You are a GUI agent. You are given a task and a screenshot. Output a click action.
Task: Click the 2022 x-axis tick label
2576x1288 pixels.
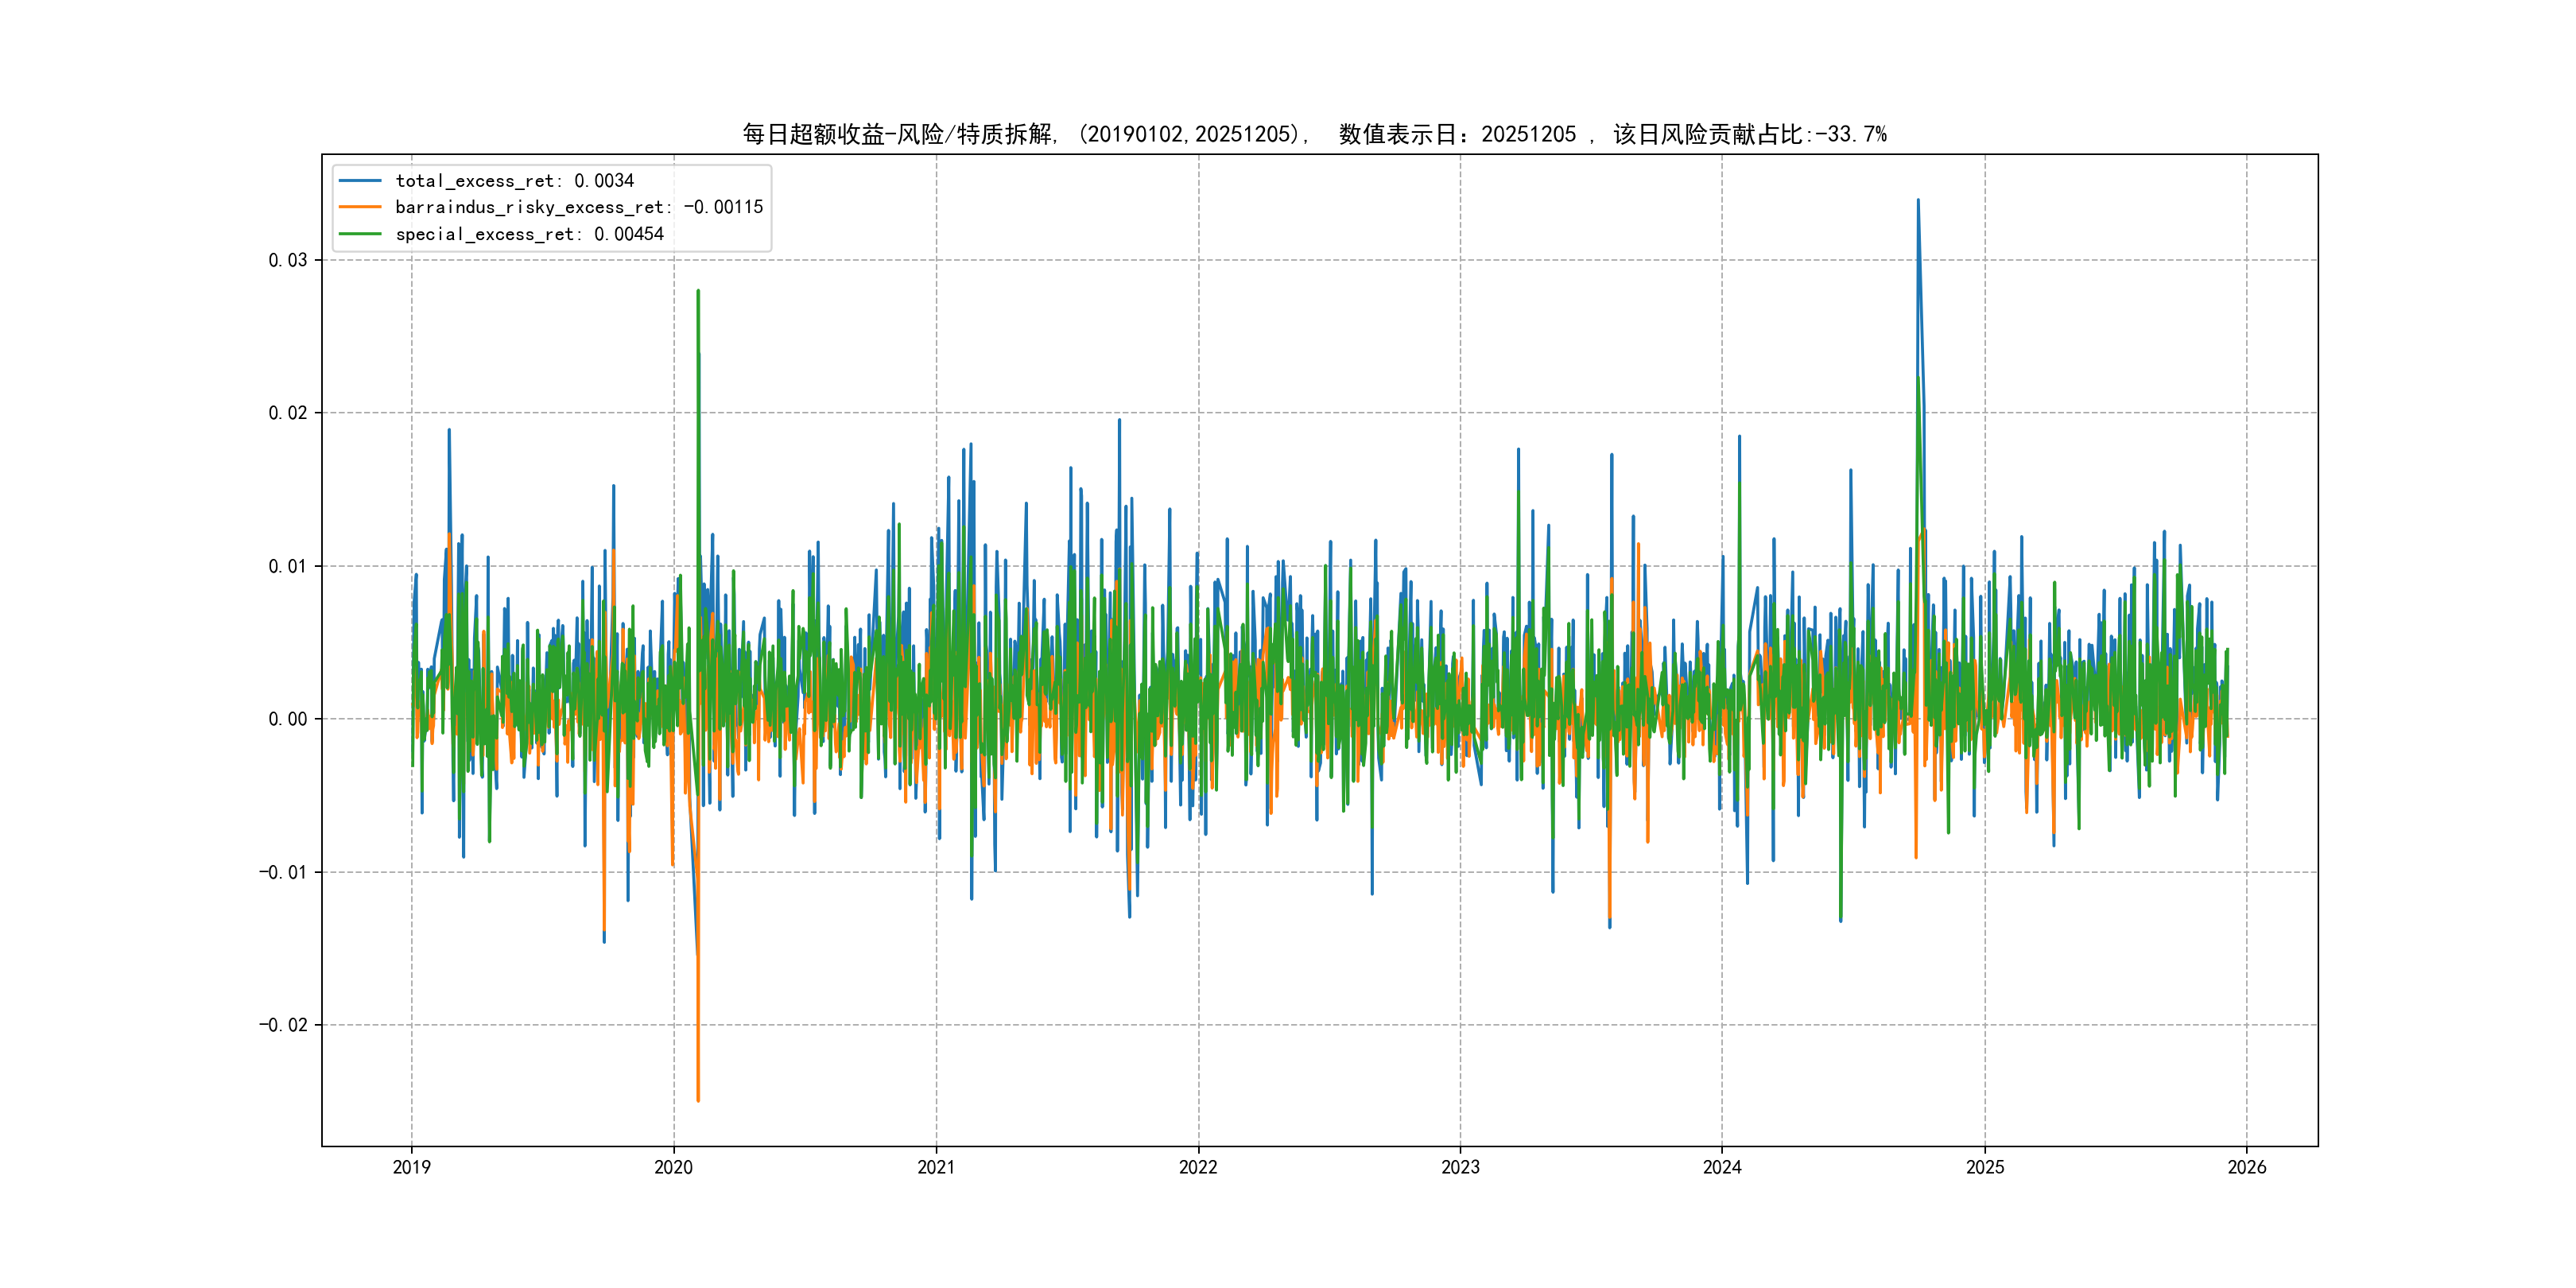[1198, 1167]
